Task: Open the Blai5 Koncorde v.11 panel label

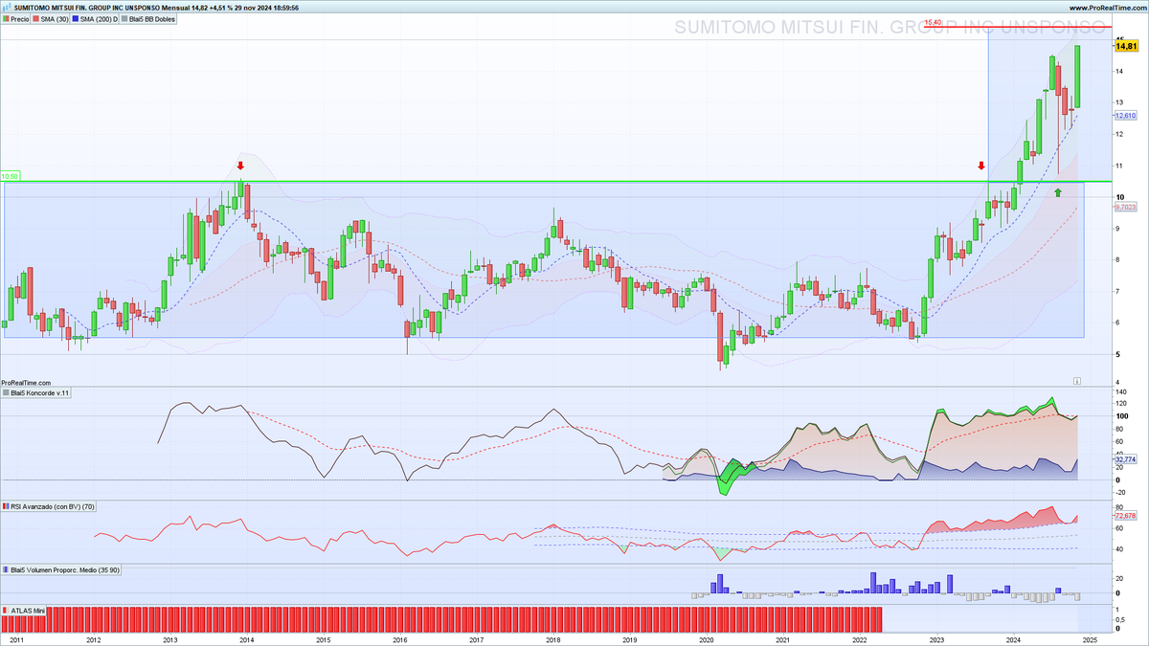Action: (36, 392)
